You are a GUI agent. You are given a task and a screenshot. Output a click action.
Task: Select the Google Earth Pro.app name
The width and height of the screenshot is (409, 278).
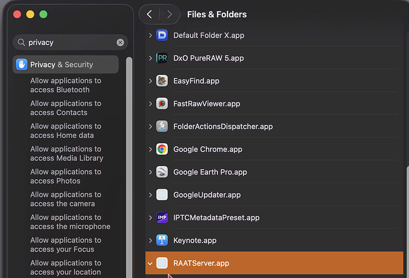[x=210, y=172]
